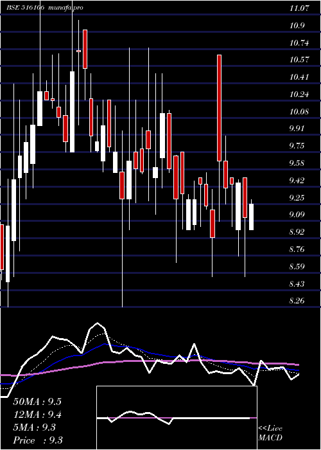The height and width of the screenshot is (450, 321).
Task: Click the tallest red candle reaching 10.57
Action: [x=219, y=108]
